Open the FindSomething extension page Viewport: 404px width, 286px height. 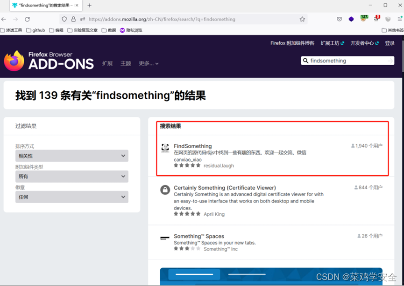pos(192,146)
